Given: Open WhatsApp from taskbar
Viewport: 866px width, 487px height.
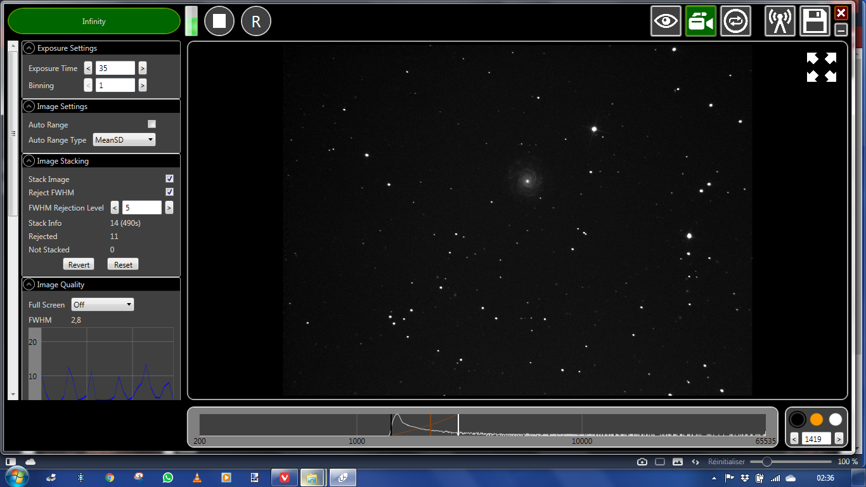Looking at the screenshot, I should 167,477.
